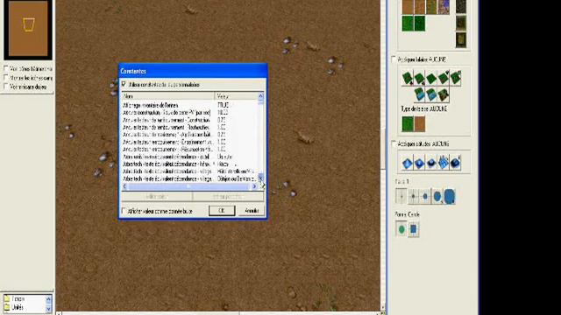
Task: Pick the middle dark texture tile, right column
Action: 461,23
